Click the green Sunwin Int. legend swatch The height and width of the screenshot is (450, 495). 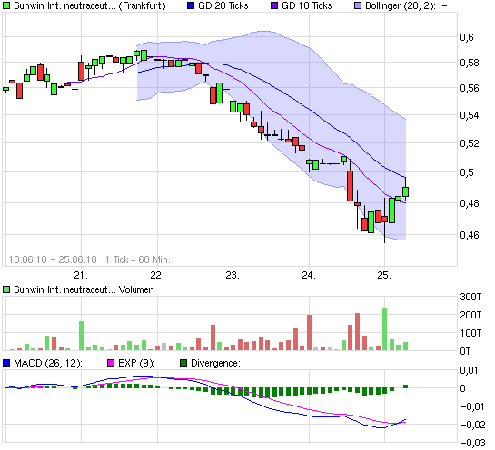pyautogui.click(x=6, y=5)
